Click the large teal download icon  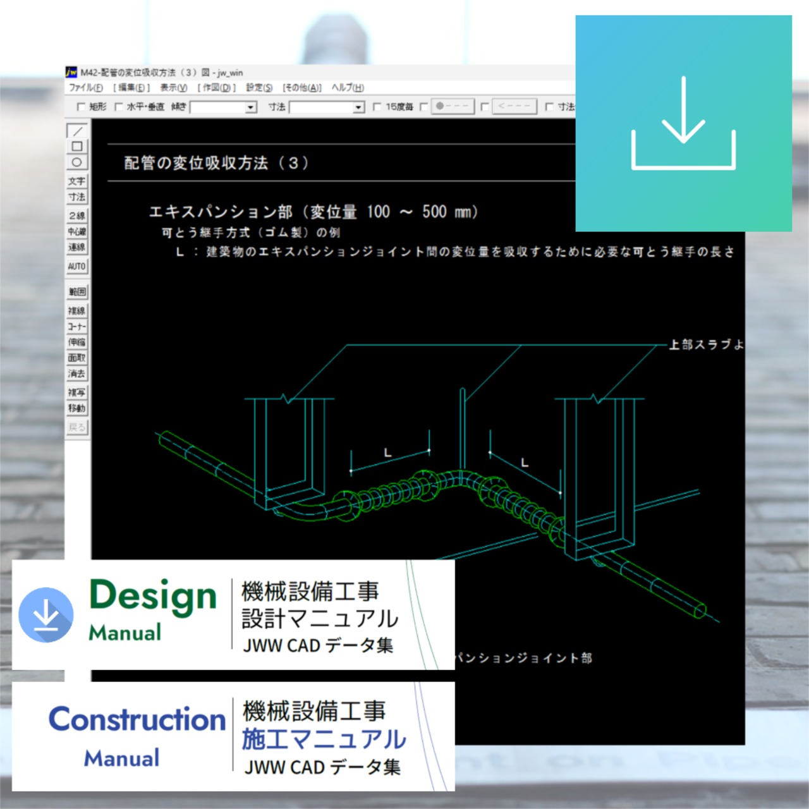(683, 123)
